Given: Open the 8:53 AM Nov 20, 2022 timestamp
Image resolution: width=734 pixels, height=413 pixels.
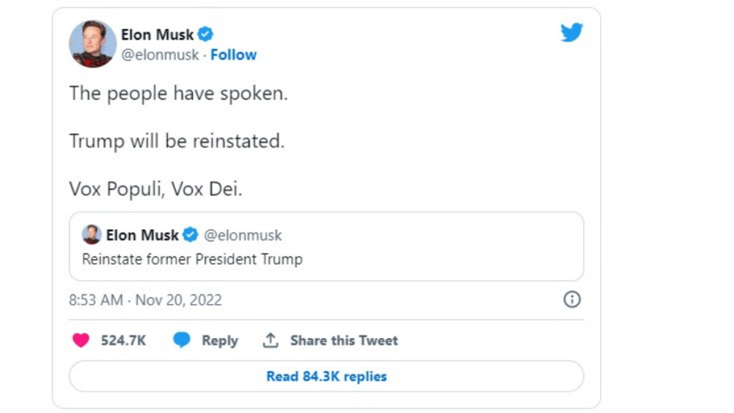Looking at the screenshot, I should click(x=146, y=300).
